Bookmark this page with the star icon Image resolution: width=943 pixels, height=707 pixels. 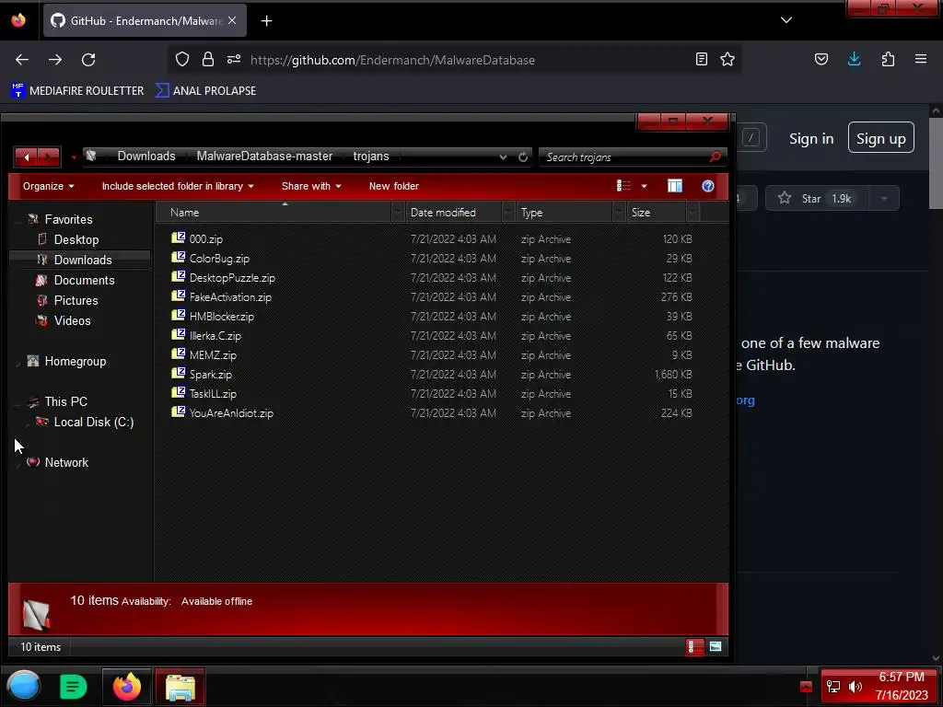point(728,59)
